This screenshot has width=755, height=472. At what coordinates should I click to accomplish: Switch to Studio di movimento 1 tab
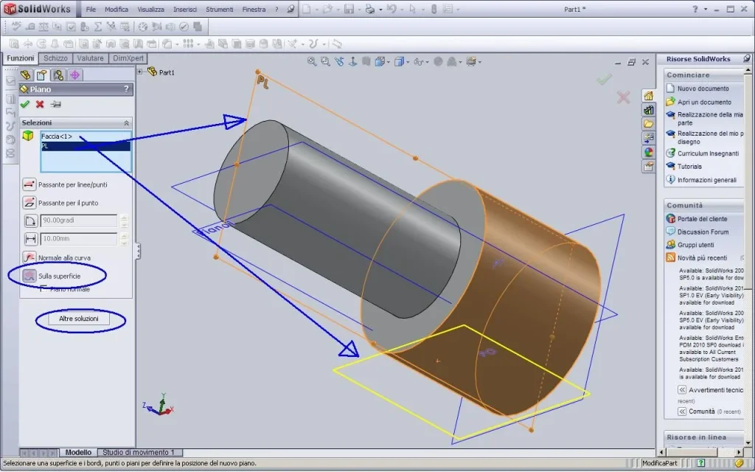139,452
